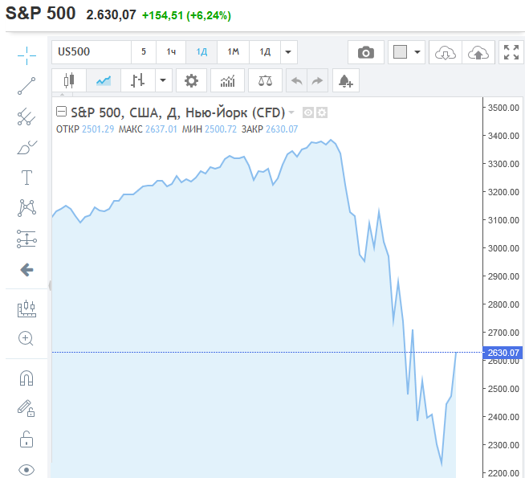
Task: Open the bar style dropdown arrow
Action: pyautogui.click(x=164, y=80)
